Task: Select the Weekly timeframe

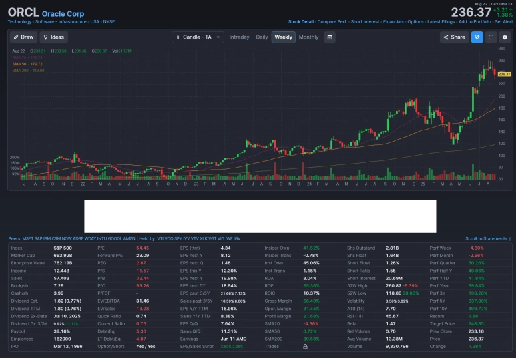Action: pos(283,37)
